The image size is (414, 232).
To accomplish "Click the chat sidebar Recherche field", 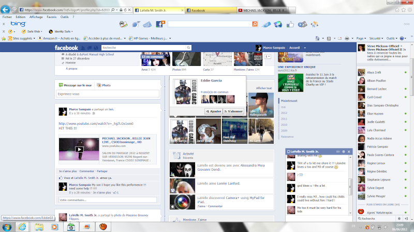I will tap(377, 218).
